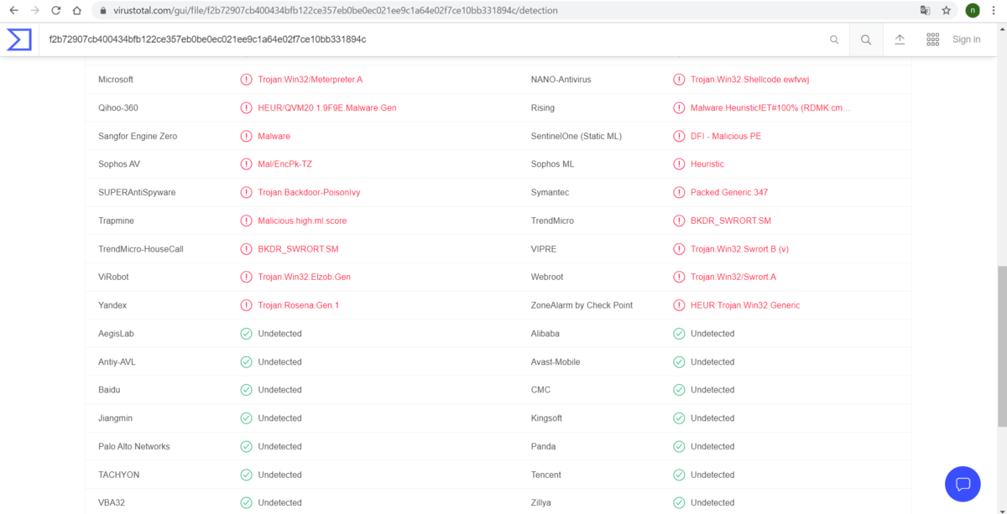1007x514 pixels.
Task: Select VBA32 vendor name
Action: pos(112,503)
